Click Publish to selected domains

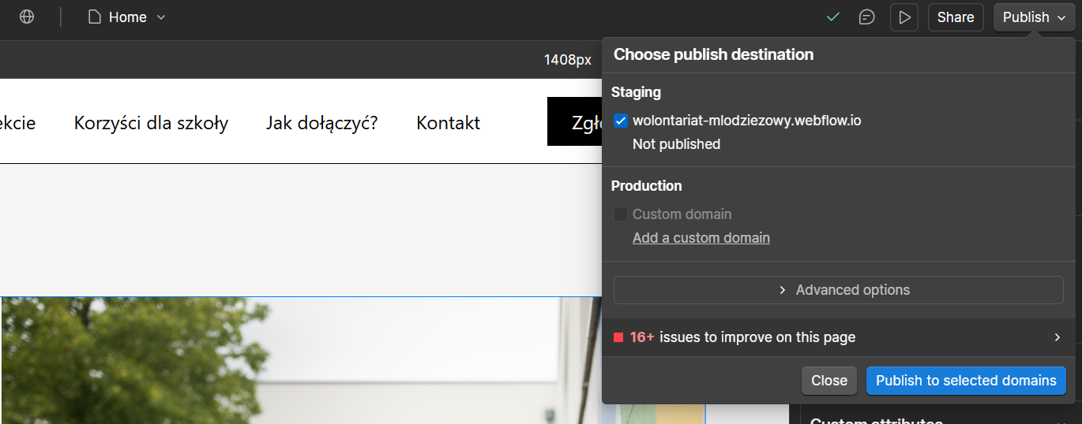point(965,381)
